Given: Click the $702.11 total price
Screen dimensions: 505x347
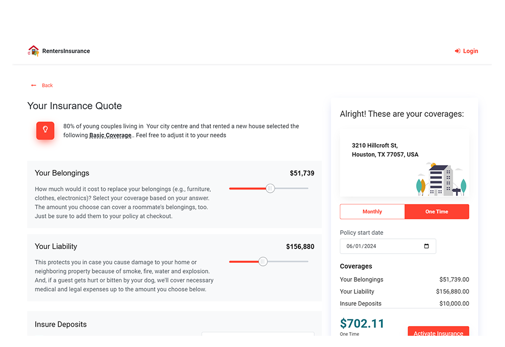Looking at the screenshot, I should (362, 324).
